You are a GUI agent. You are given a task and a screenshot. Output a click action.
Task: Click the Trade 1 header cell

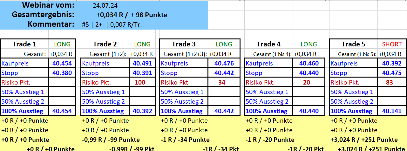point(24,44)
